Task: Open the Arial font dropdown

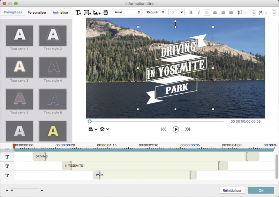Action: 127,12
